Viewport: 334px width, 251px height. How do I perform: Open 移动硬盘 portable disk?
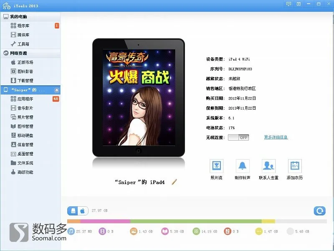[x=30, y=136]
